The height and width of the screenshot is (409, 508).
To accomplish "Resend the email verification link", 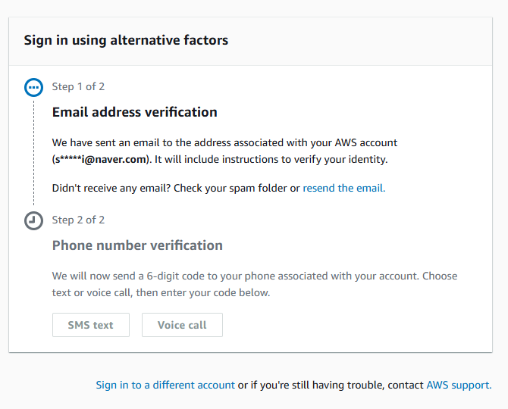I will click(344, 188).
